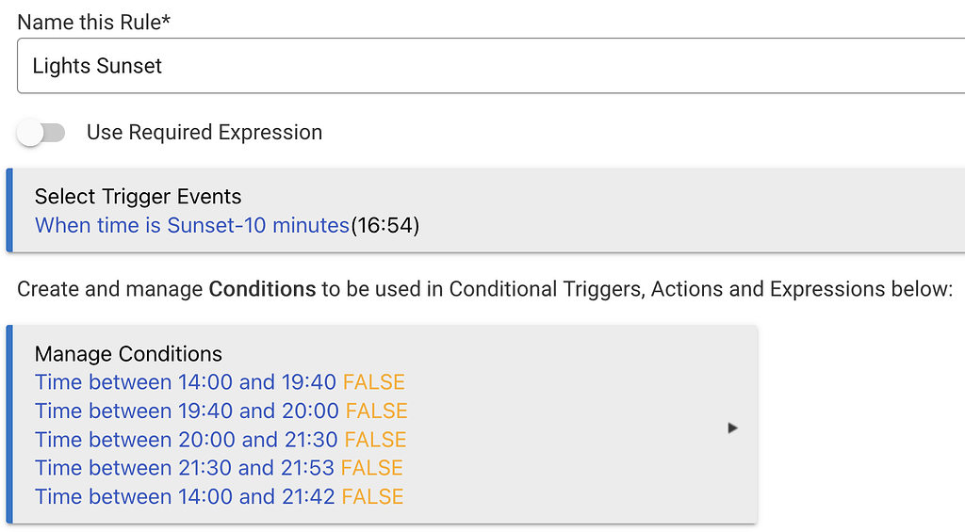Select condition Time between 20:00 and 21:30
The height and width of the screenshot is (532, 965).
point(187,440)
